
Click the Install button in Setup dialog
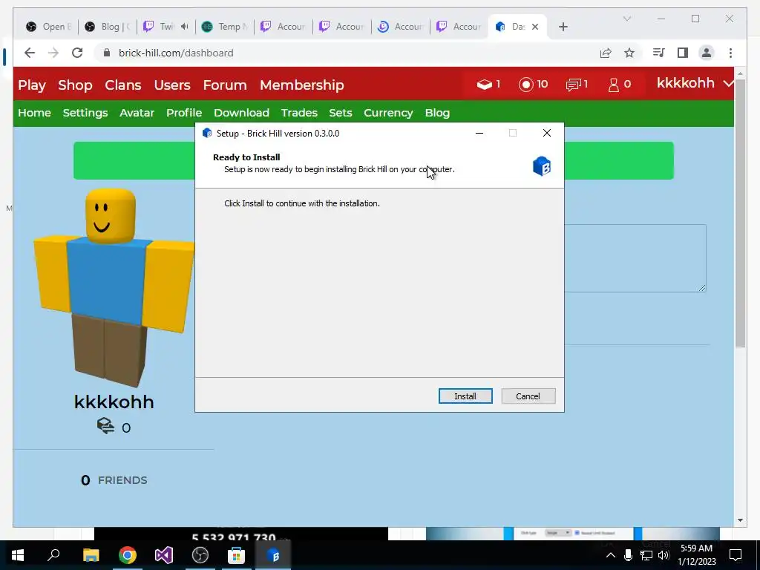465,396
